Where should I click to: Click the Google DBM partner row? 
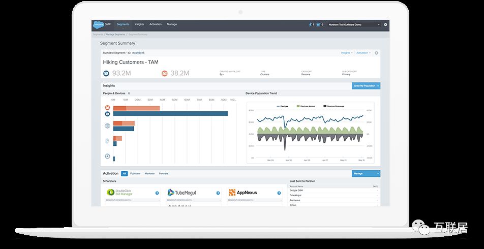334,191
